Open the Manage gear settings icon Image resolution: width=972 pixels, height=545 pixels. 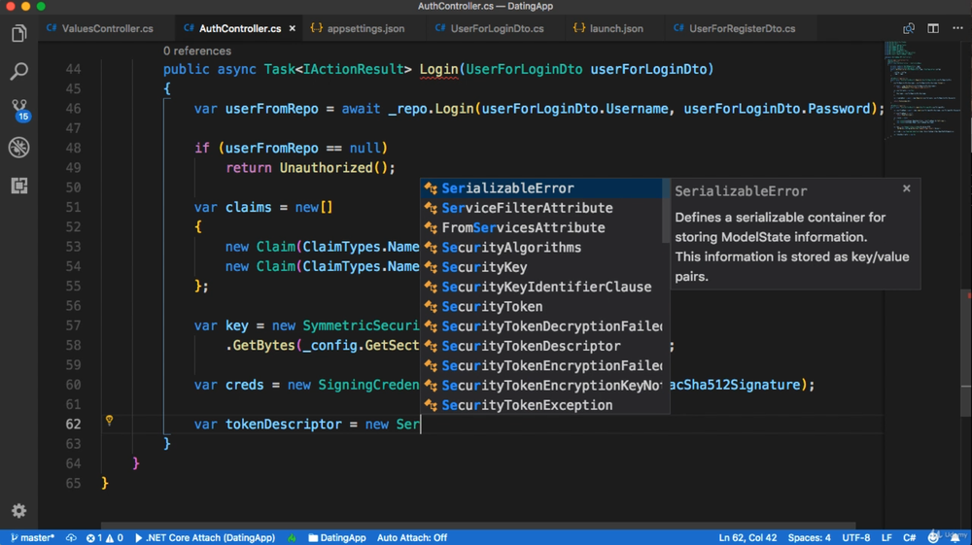[x=18, y=510]
